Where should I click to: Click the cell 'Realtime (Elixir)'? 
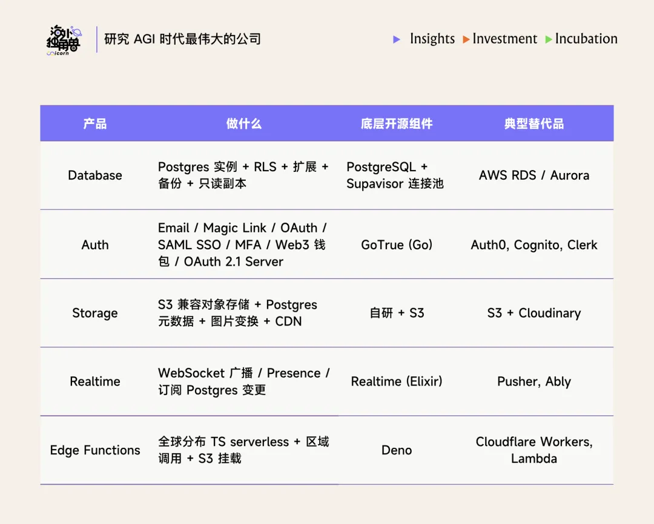pos(397,381)
